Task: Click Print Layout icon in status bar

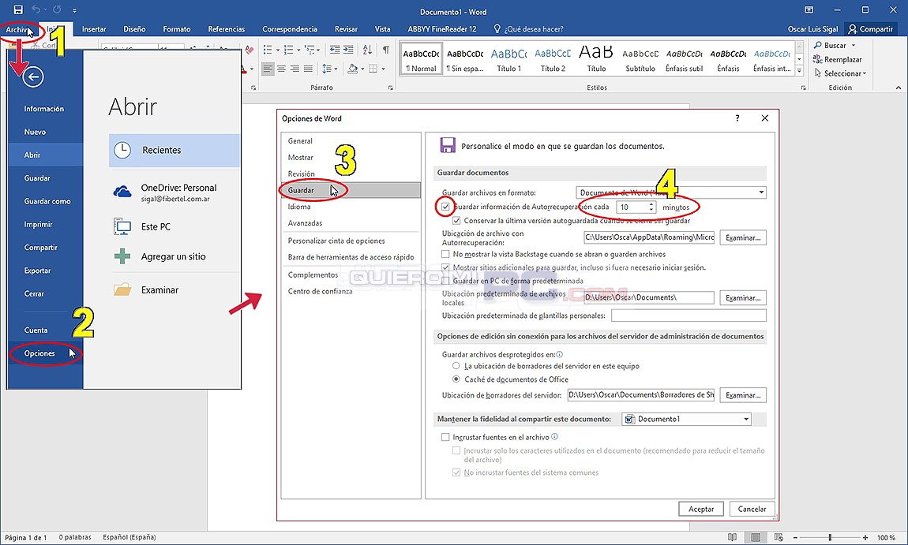Action: (x=756, y=537)
